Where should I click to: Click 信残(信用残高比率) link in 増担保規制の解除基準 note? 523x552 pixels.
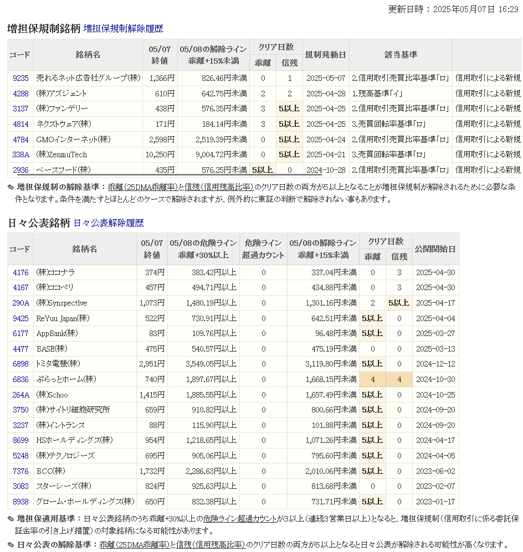tap(219, 187)
